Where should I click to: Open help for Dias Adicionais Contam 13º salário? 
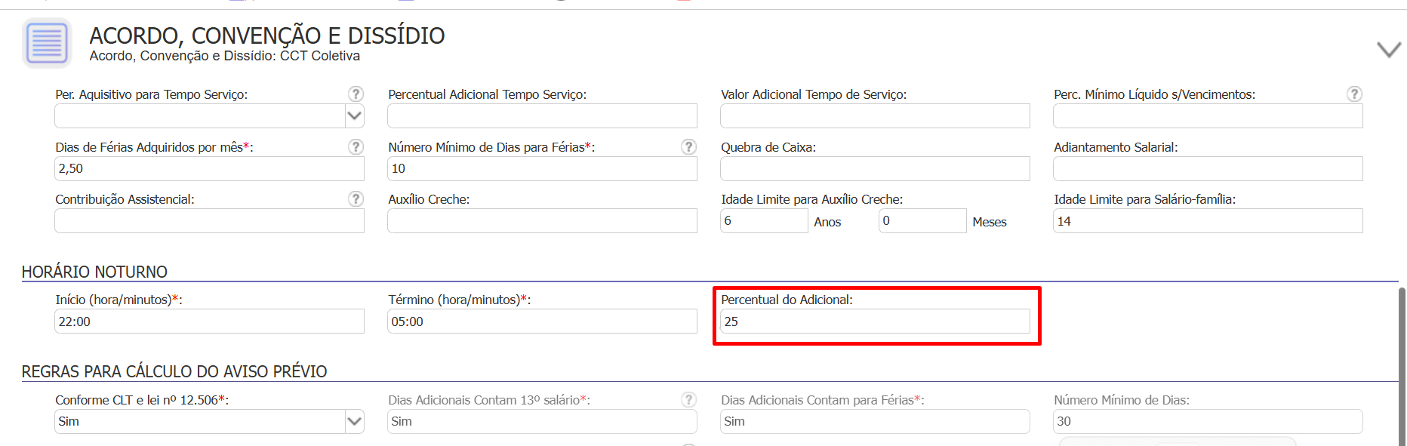coord(688,399)
